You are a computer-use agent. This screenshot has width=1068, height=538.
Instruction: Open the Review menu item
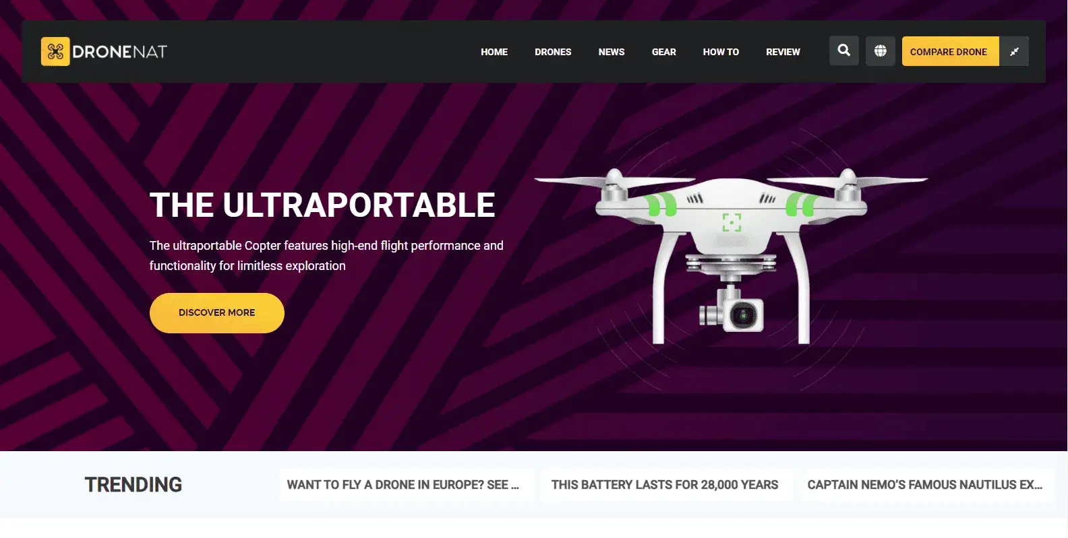tap(783, 52)
